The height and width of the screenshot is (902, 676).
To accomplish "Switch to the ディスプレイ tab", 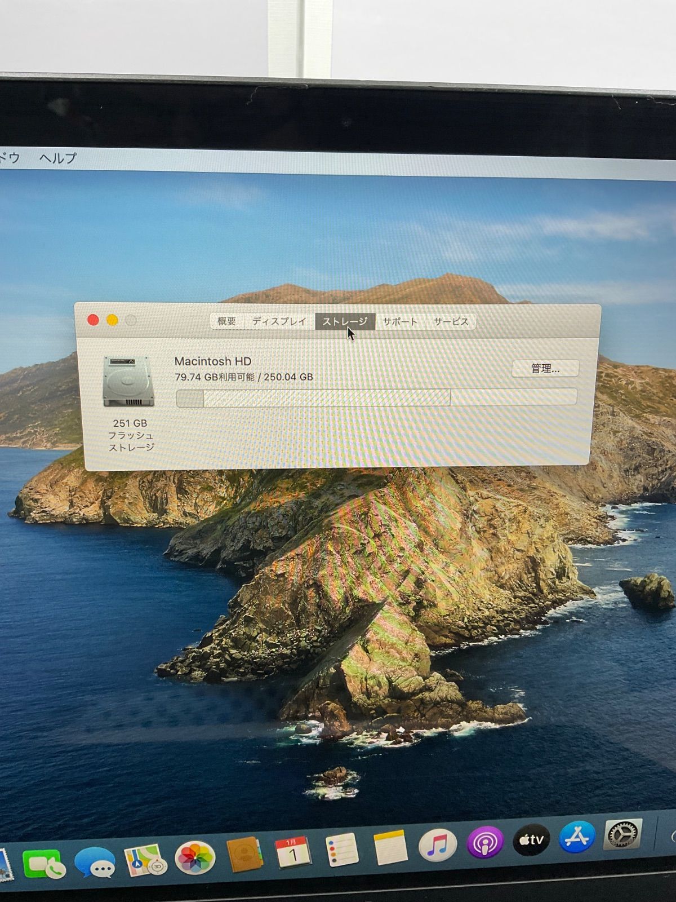I will coord(279,321).
